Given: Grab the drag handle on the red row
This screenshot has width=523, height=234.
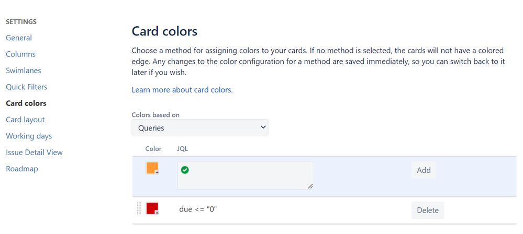Looking at the screenshot, I should tap(139, 208).
